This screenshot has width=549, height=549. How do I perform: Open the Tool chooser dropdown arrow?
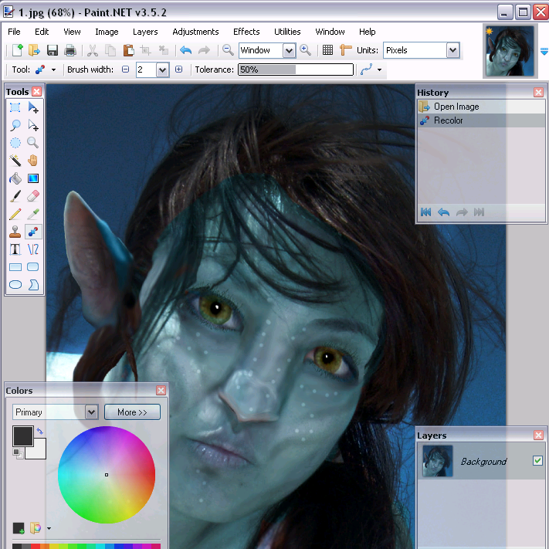tap(53, 69)
